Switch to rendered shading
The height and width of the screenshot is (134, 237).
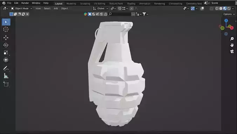point(229,8)
